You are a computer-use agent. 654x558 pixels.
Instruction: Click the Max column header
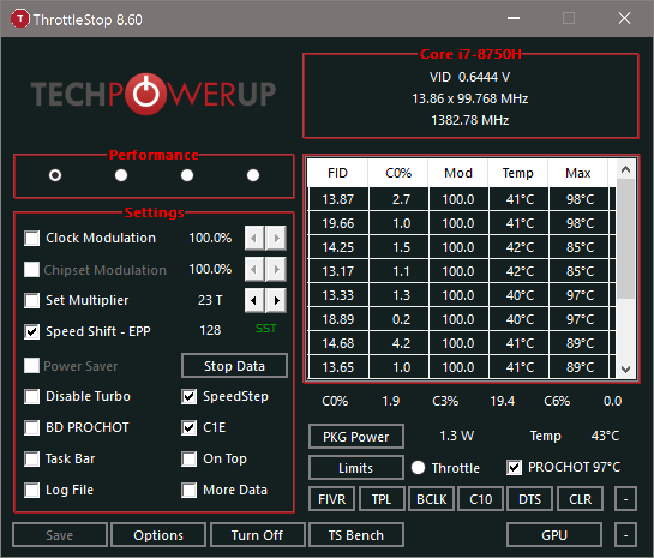[578, 173]
